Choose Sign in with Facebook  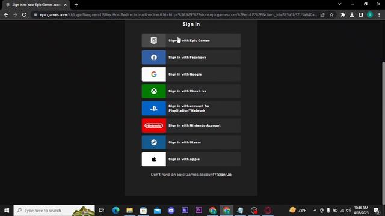[191, 58]
